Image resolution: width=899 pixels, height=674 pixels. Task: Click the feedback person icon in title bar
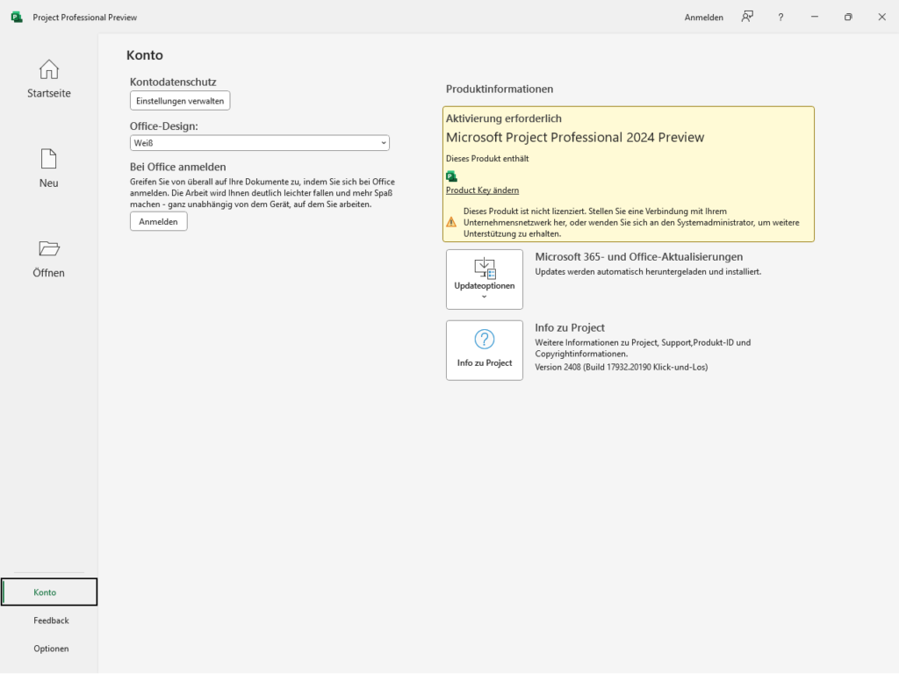747,17
